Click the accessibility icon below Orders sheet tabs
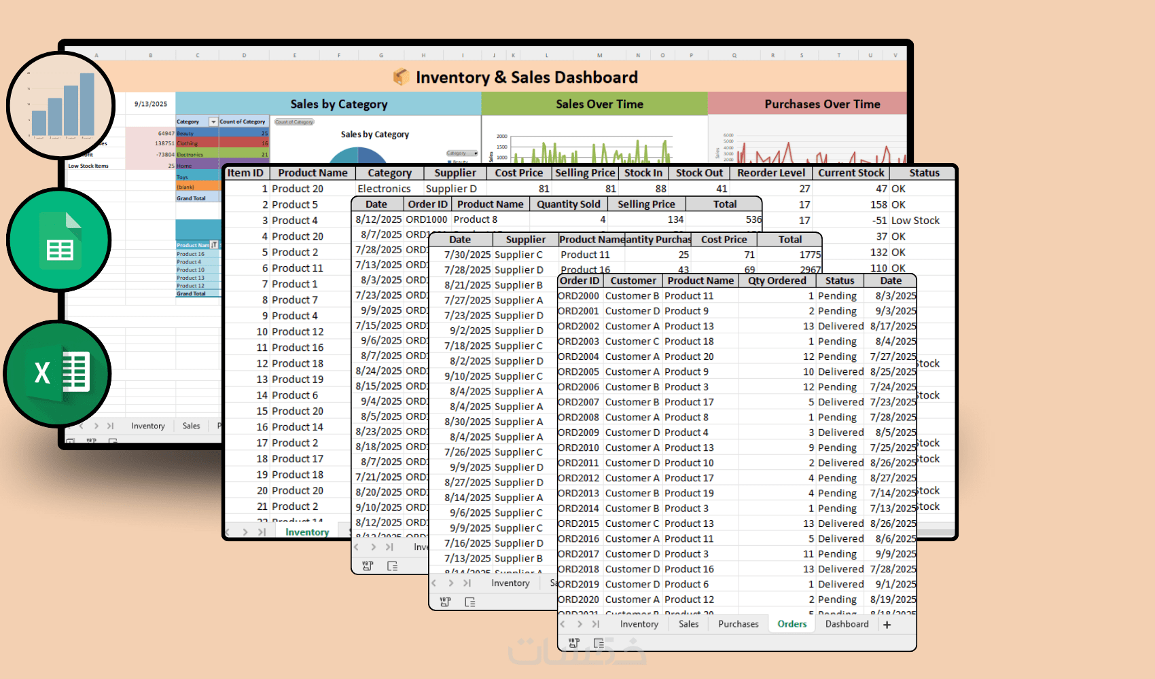Screen dimensions: 1155x679 (x=599, y=642)
